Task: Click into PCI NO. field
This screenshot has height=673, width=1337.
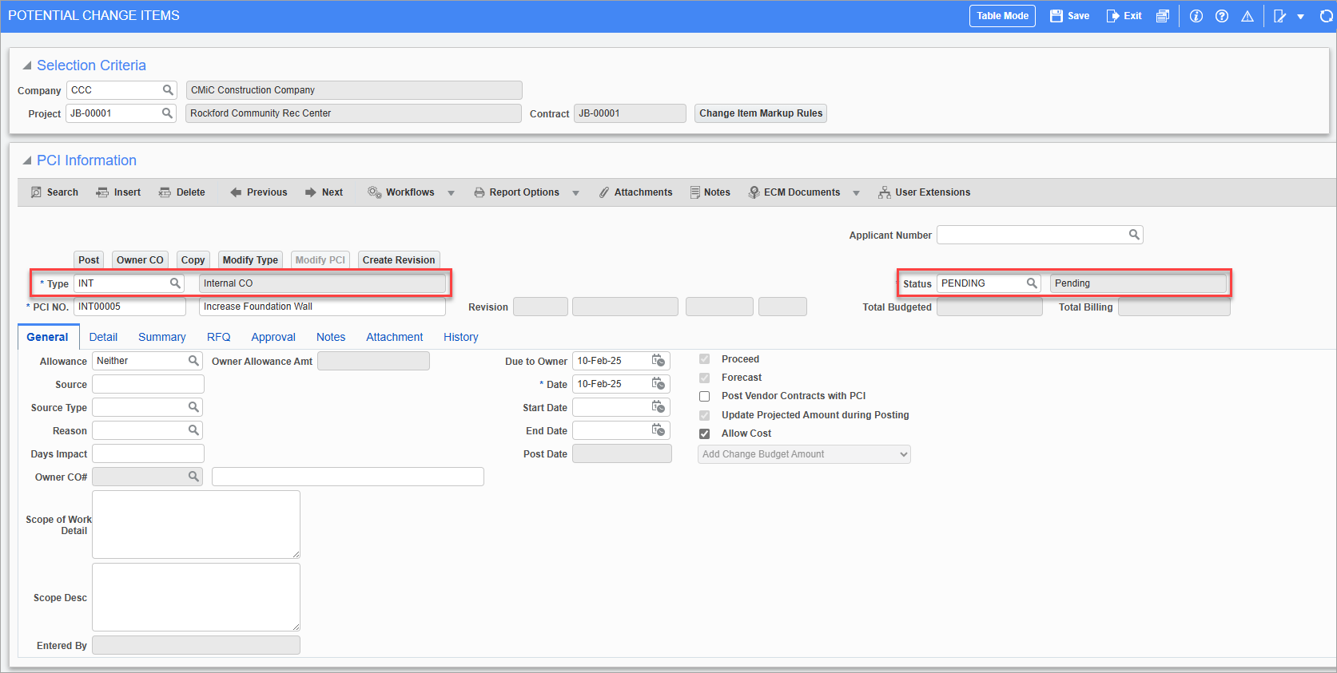Action: tap(129, 307)
